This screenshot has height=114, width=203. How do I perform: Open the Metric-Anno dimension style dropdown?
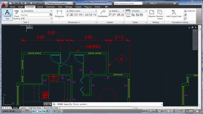click(x=96, y=11)
